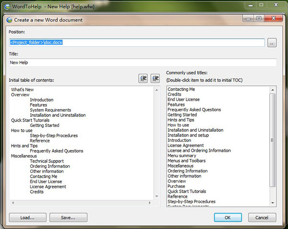
Task: Open the browse button next to the Position field
Action: (x=272, y=43)
